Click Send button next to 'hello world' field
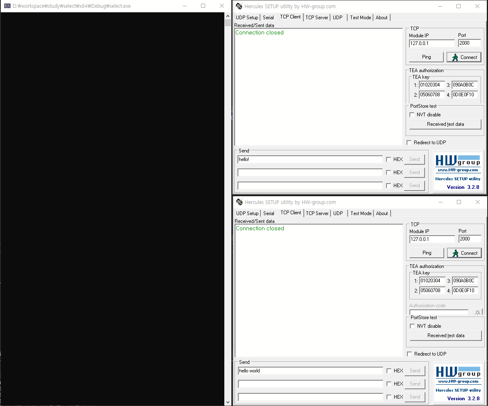This screenshot has height=406, width=488. point(415,371)
